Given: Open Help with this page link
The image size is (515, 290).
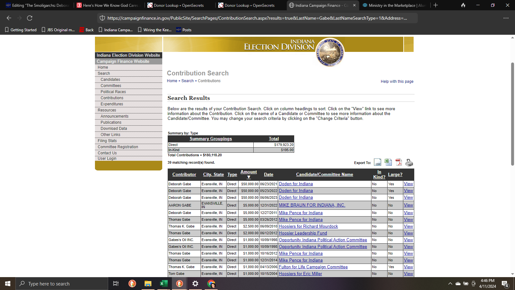Looking at the screenshot, I should tap(397, 82).
